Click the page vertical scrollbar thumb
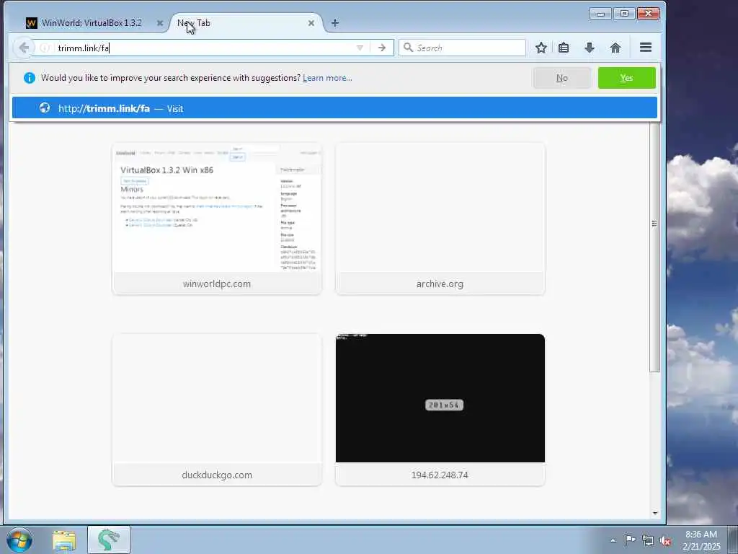 coord(654,247)
